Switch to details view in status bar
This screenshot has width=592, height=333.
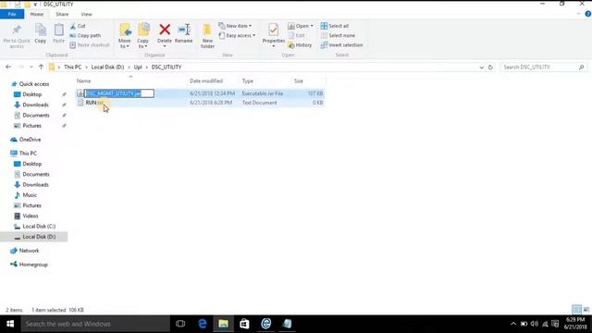tap(576, 310)
